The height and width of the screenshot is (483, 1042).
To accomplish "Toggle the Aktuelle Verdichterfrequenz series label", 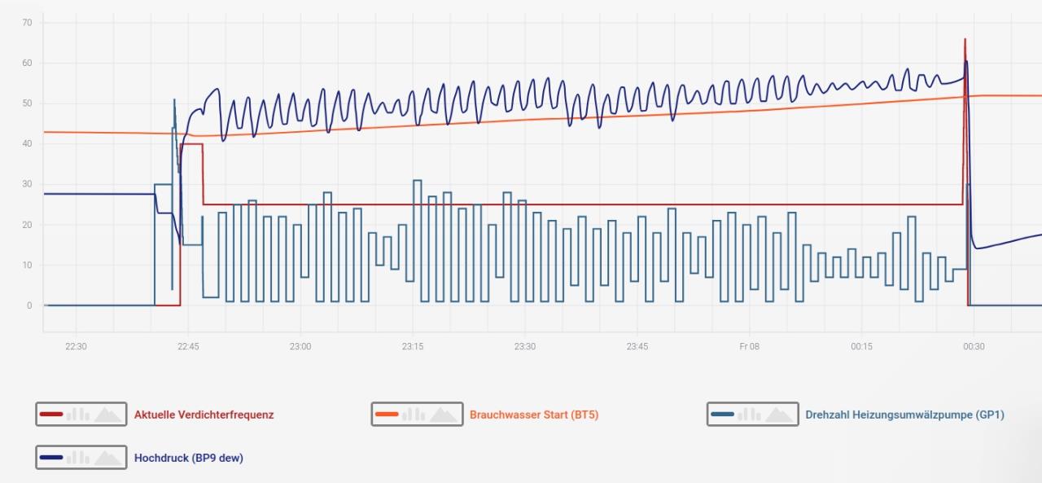I will click(204, 415).
